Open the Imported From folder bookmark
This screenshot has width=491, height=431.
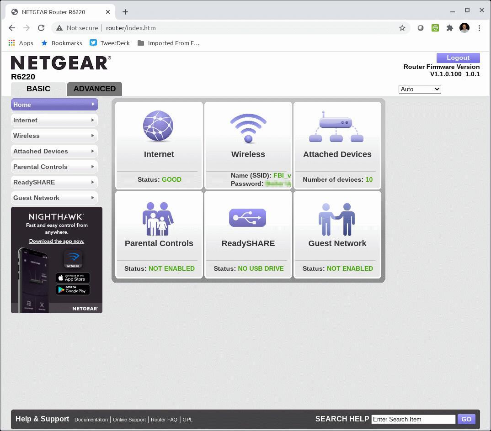tap(169, 43)
